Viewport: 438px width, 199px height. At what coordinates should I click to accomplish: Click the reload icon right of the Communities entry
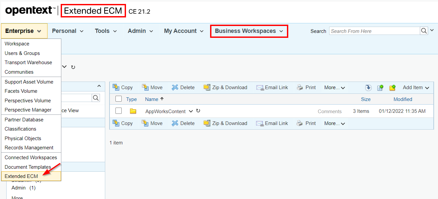coord(73,67)
